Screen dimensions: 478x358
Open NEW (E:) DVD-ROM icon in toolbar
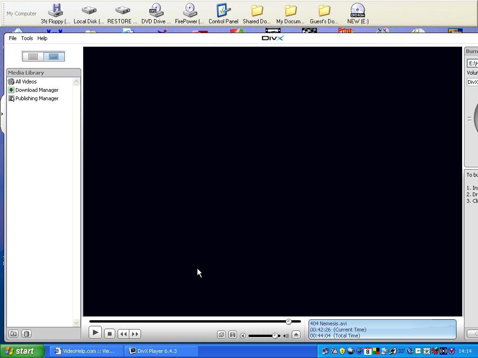click(358, 14)
